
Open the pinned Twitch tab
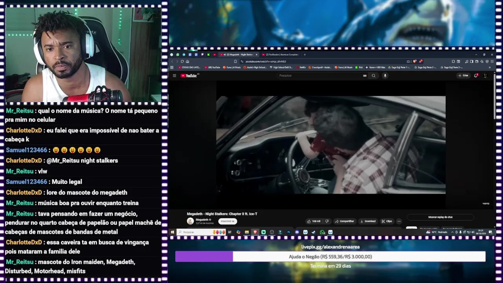[x=202, y=55]
